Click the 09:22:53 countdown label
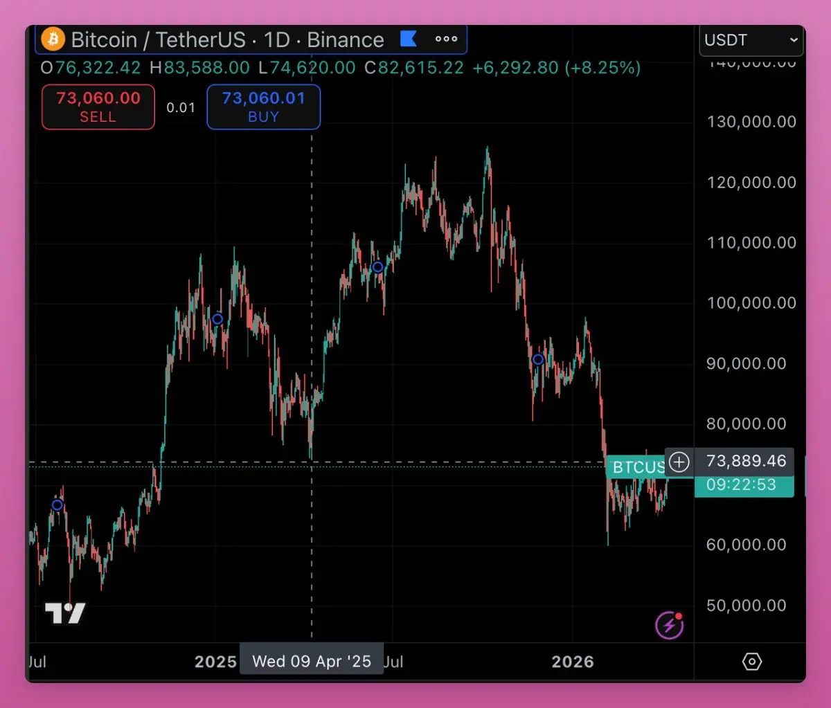 pos(741,484)
